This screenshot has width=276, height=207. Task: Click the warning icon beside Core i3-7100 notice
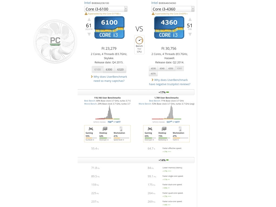tap(86, 14)
